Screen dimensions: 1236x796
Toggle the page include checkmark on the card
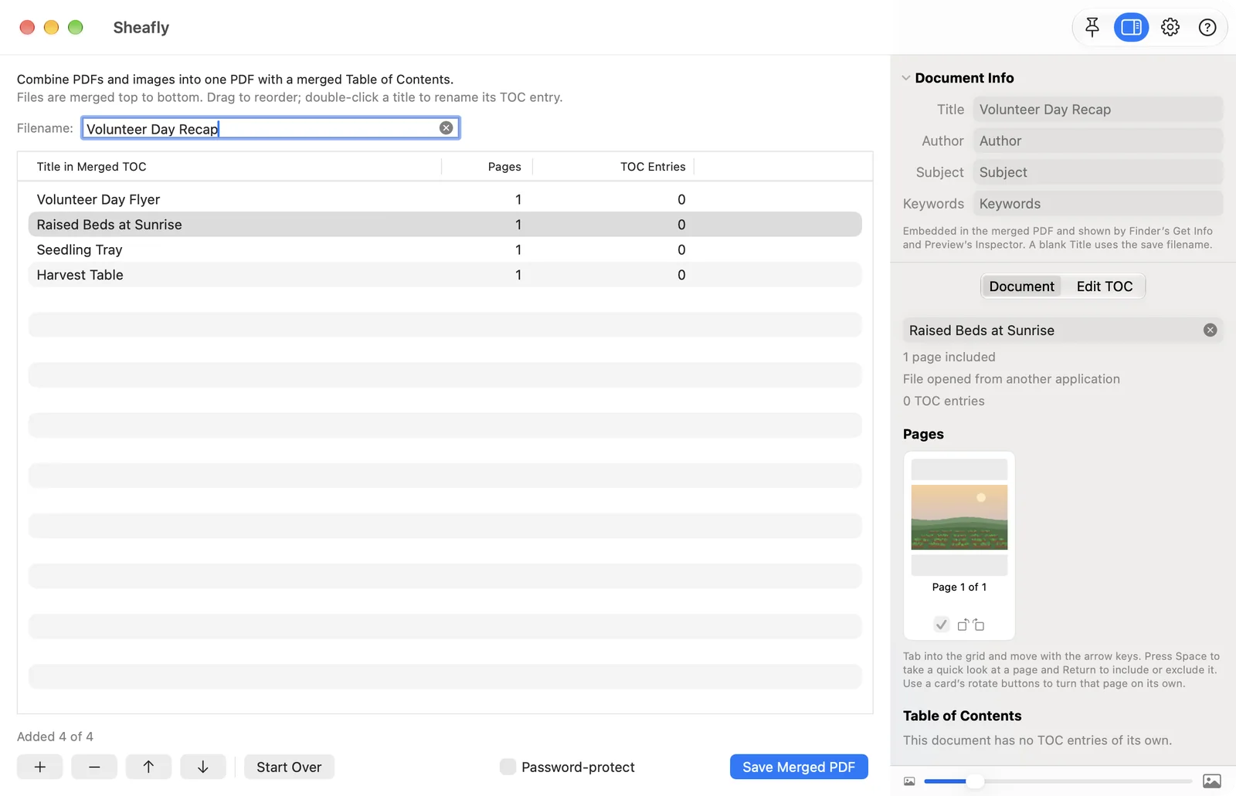(x=941, y=625)
